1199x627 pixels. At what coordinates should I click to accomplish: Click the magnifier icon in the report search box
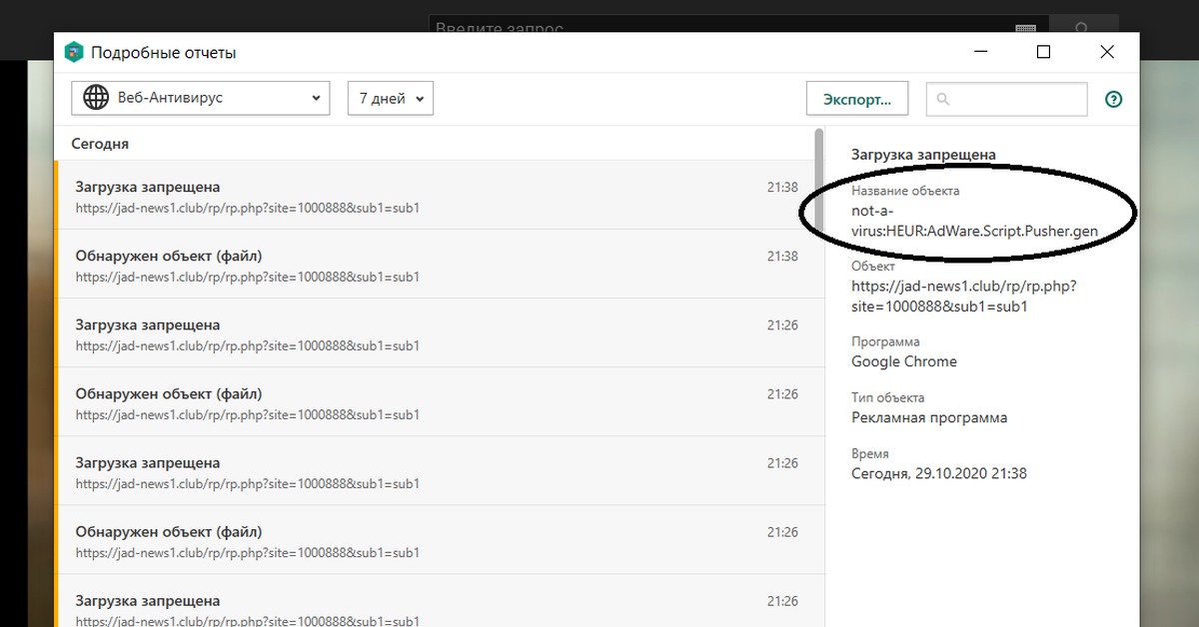click(943, 99)
